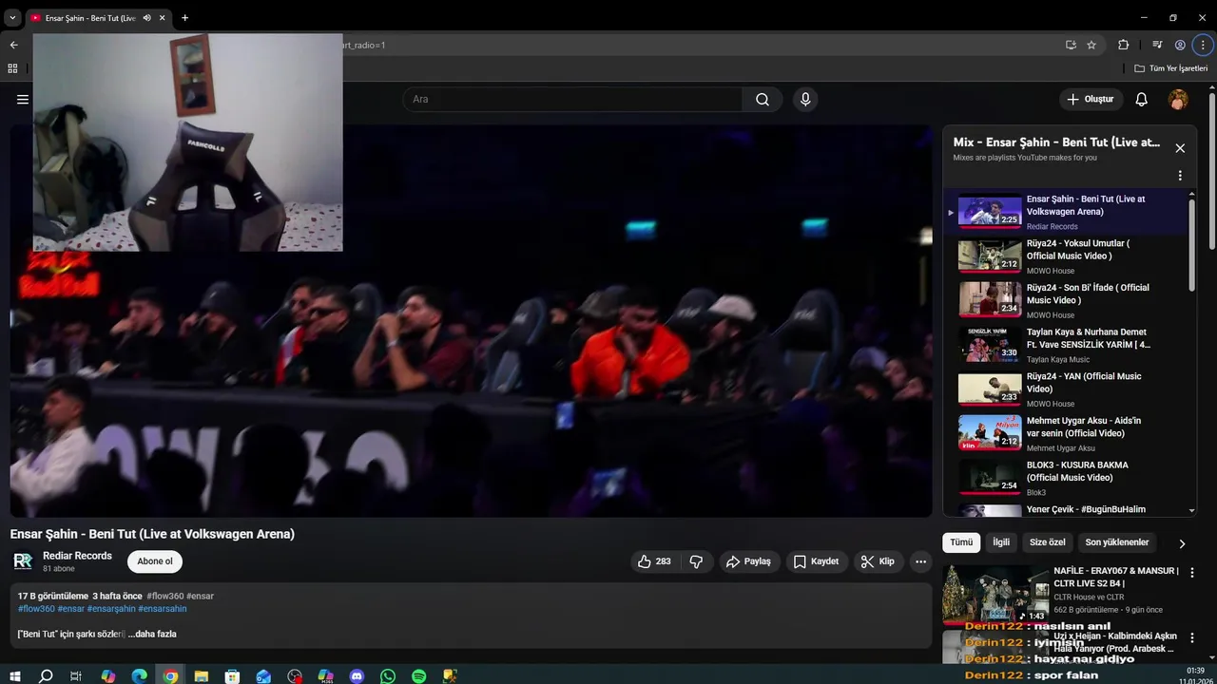Click the #flow360 hashtag link
The height and width of the screenshot is (684, 1217).
[36, 609]
